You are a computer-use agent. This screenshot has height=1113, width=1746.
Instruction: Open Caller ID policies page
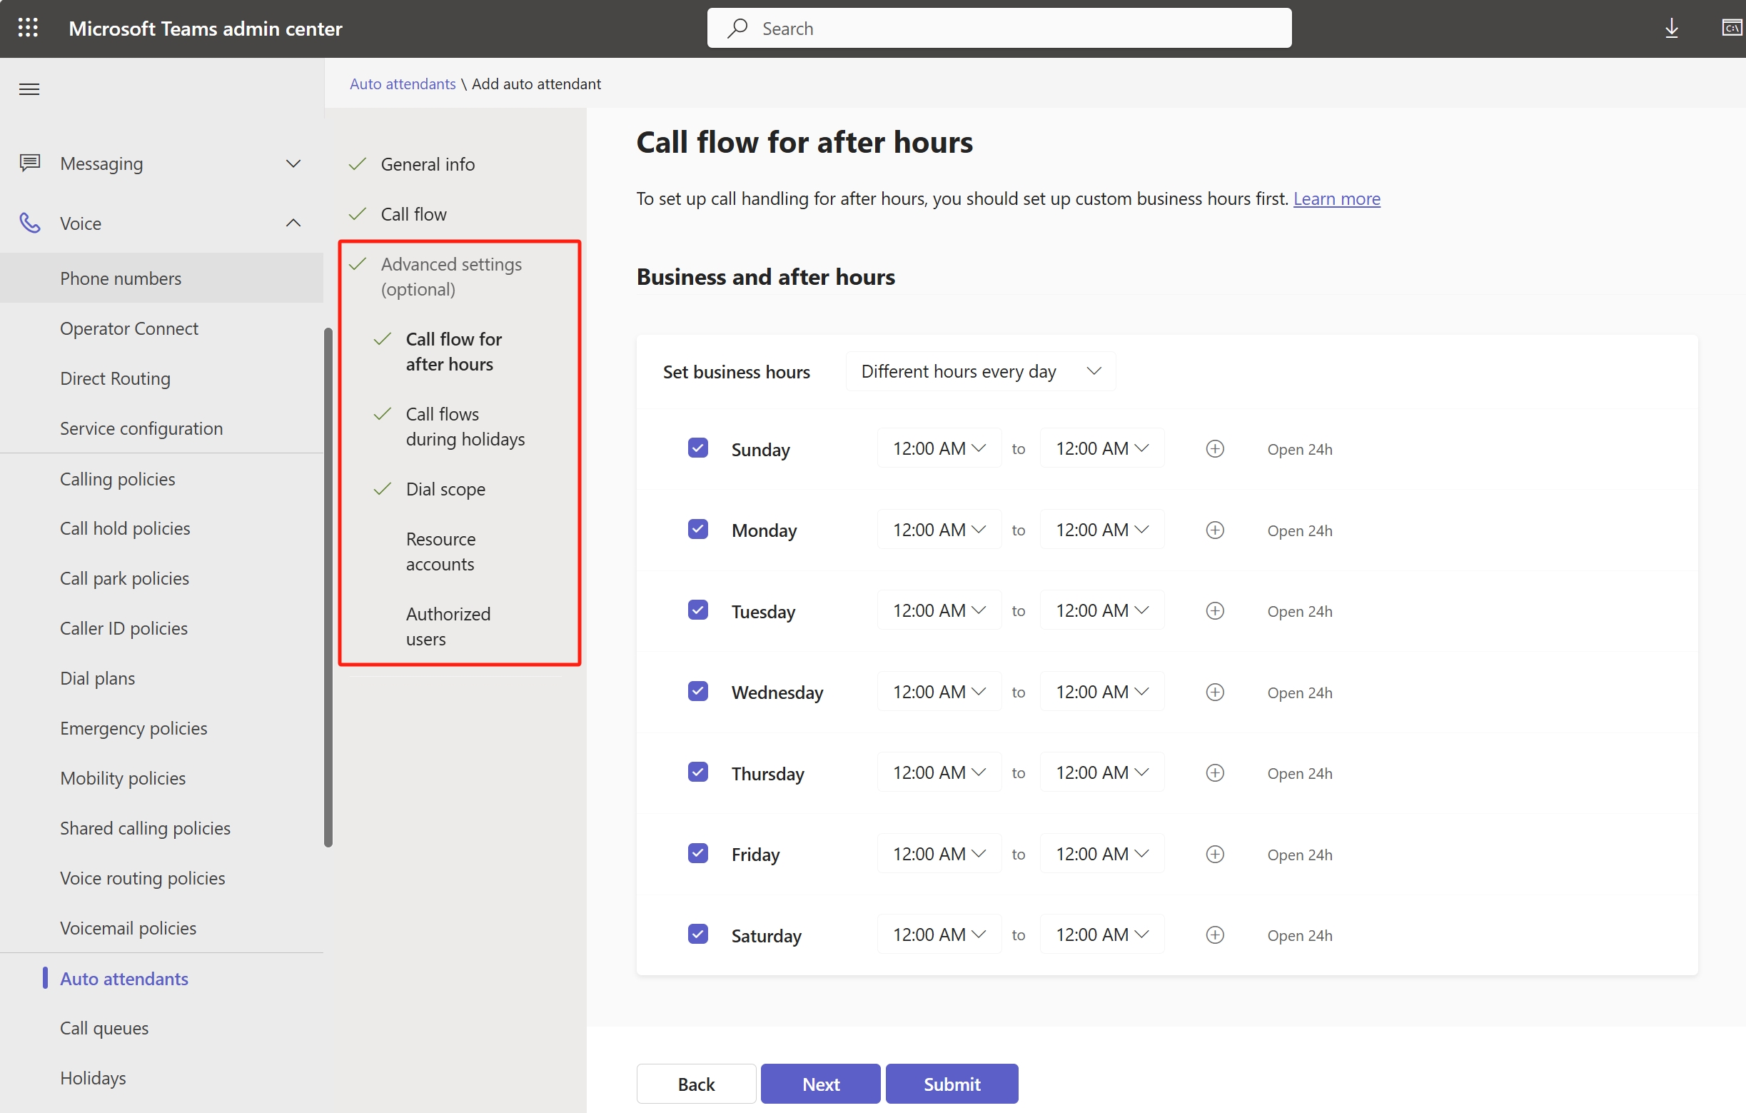[x=123, y=628]
